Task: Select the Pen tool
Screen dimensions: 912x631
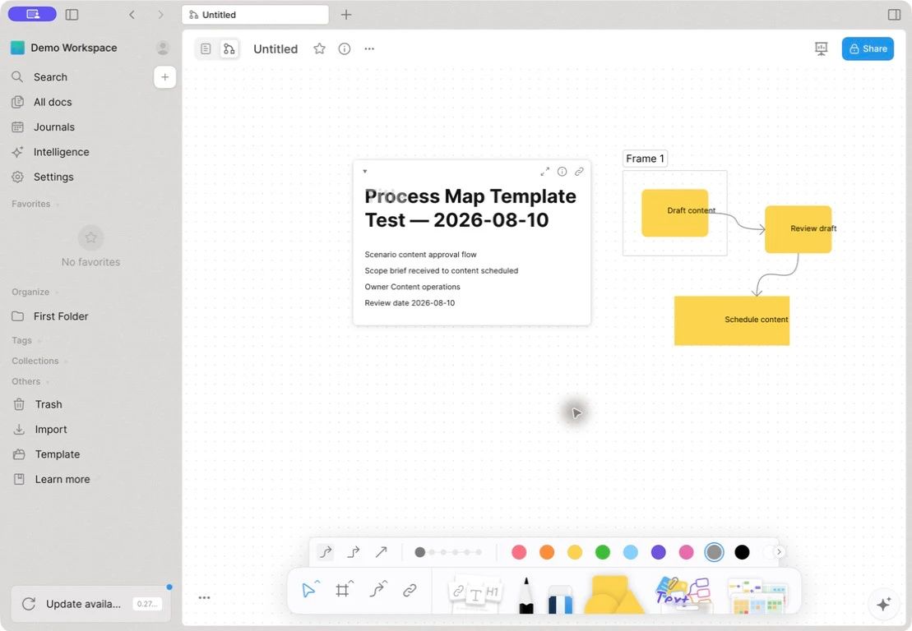Action: [x=526, y=595]
